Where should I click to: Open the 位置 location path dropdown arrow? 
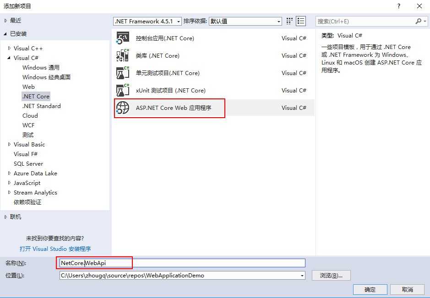(x=302, y=276)
